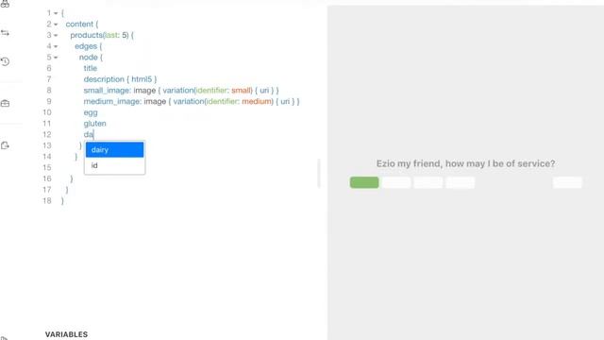Collapse the products block on line 3

point(56,36)
